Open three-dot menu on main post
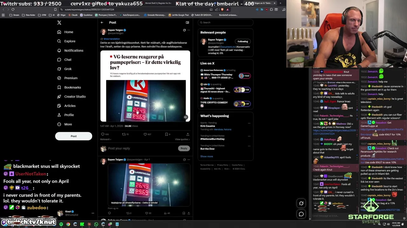Screen dimensions: 407x228 coord(189,30)
